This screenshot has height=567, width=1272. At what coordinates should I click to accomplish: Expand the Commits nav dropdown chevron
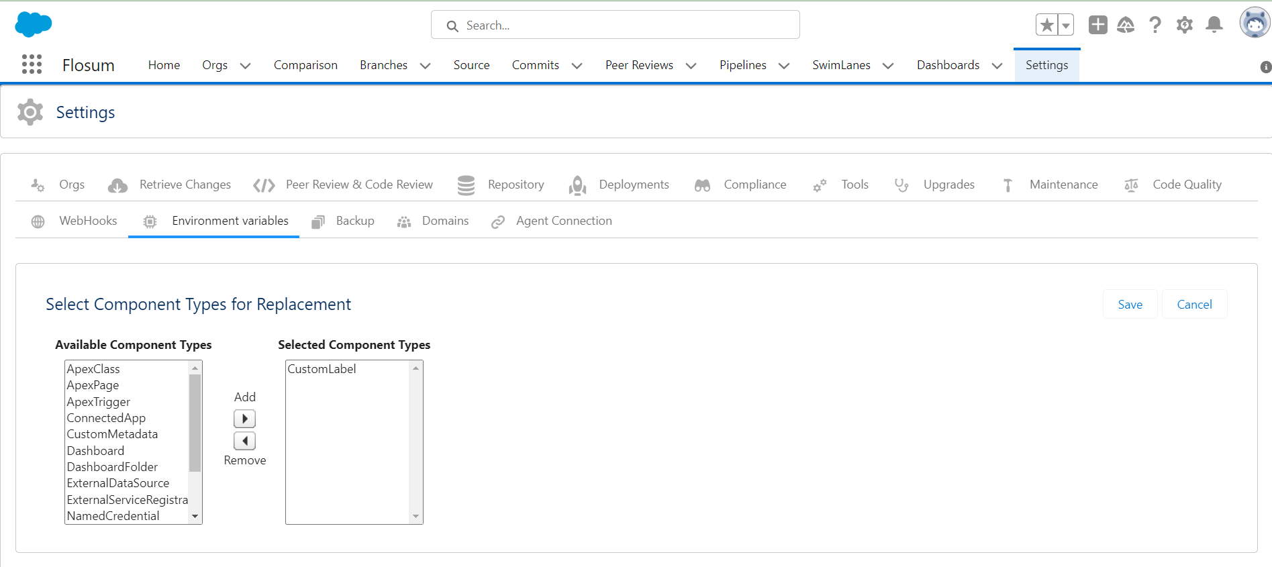coord(577,66)
